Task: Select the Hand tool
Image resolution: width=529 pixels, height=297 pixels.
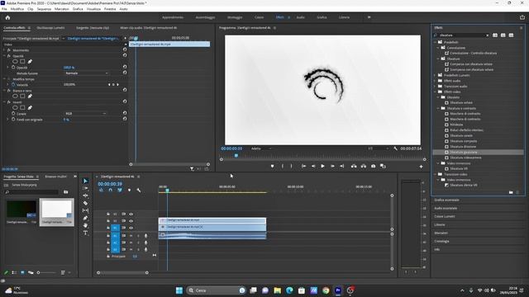Action: [85, 225]
